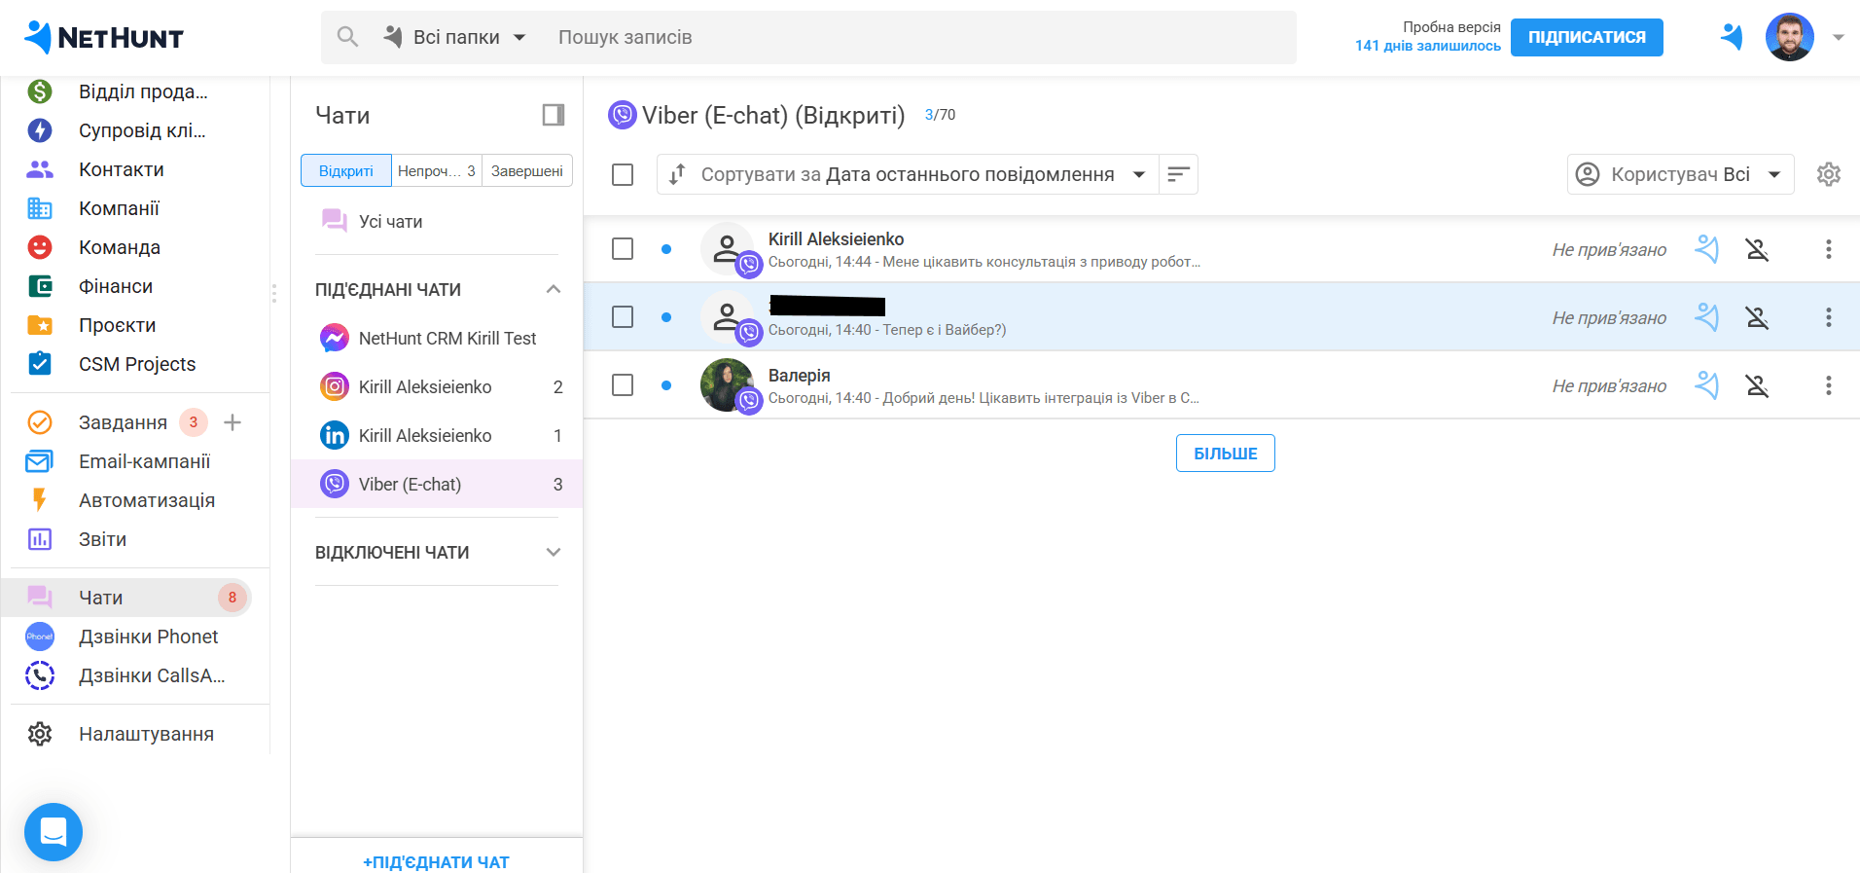Tick the Валерія chat checkbox
Viewport: 1860px width, 873px height.
click(x=623, y=385)
